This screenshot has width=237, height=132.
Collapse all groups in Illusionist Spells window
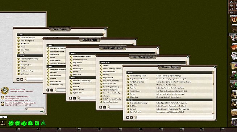(x=75, y=98)
